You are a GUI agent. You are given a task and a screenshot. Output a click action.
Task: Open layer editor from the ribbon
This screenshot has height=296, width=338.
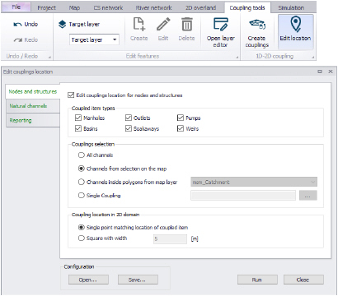(x=221, y=32)
